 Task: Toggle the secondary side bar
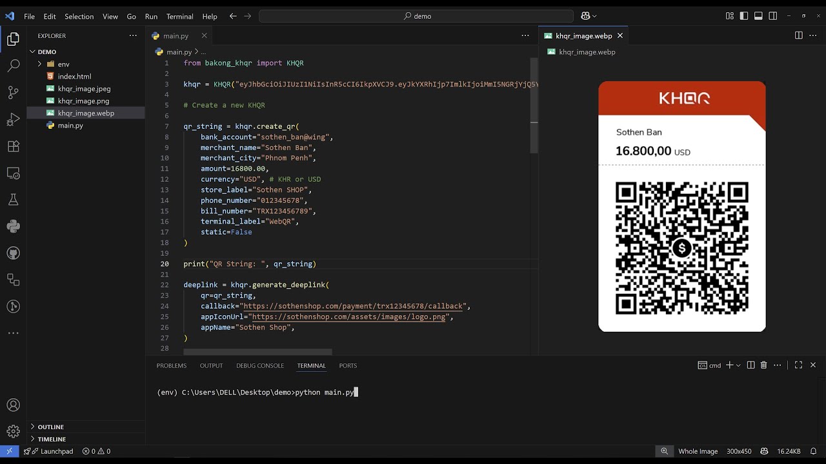pos(772,16)
